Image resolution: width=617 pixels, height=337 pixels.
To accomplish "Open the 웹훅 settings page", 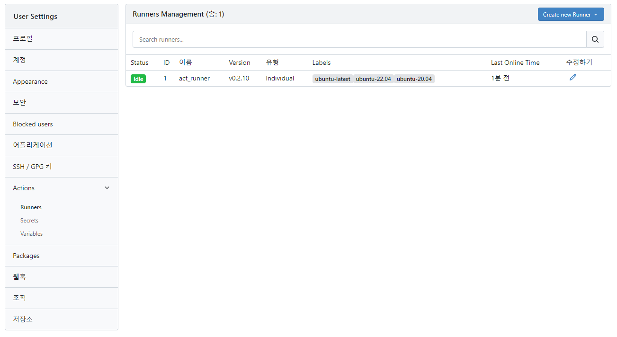I will tap(62, 277).
